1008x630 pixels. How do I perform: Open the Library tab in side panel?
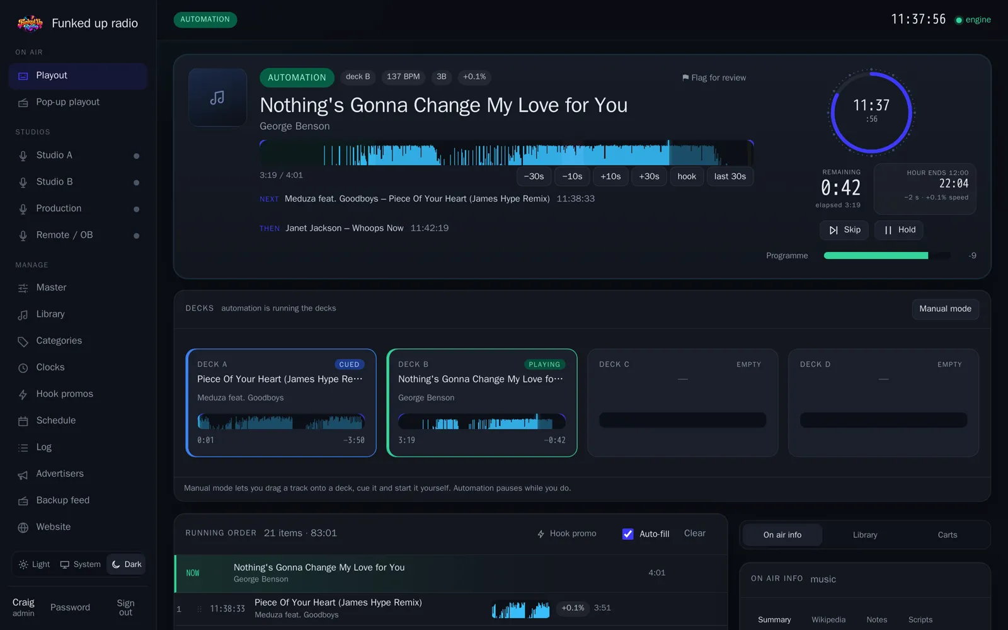[865, 535]
